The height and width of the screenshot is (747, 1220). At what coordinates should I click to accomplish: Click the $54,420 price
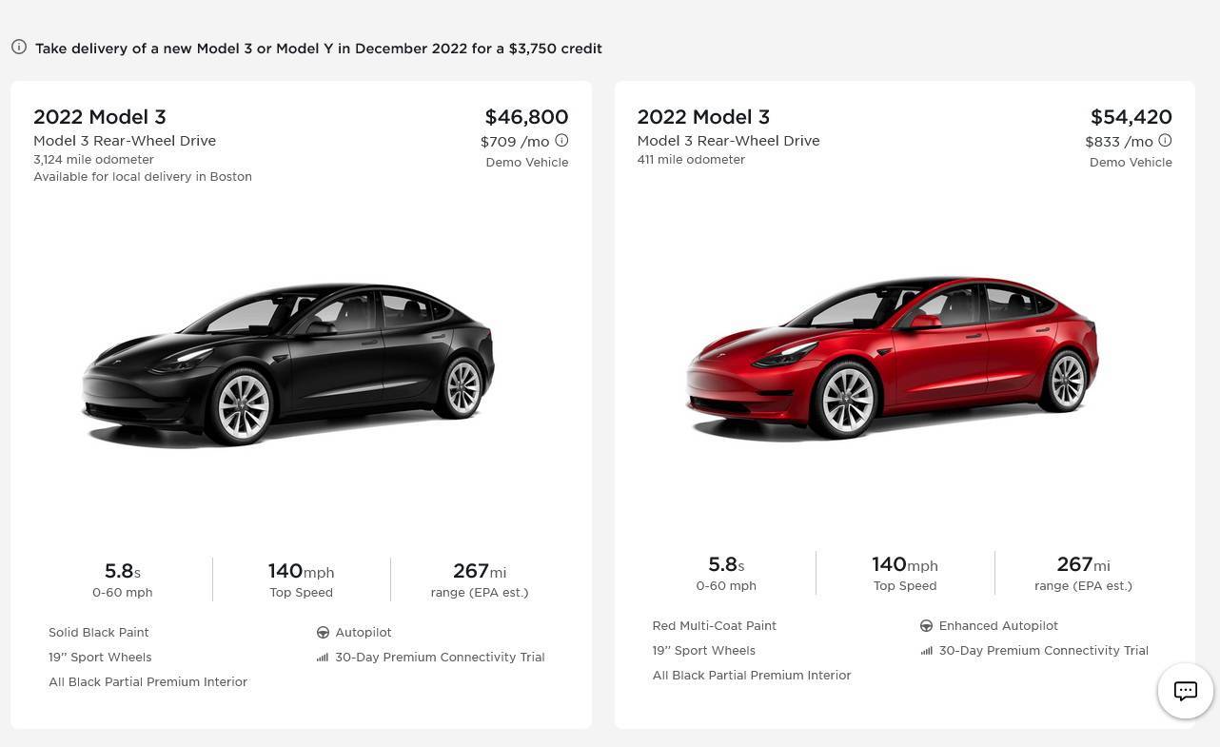(1131, 117)
